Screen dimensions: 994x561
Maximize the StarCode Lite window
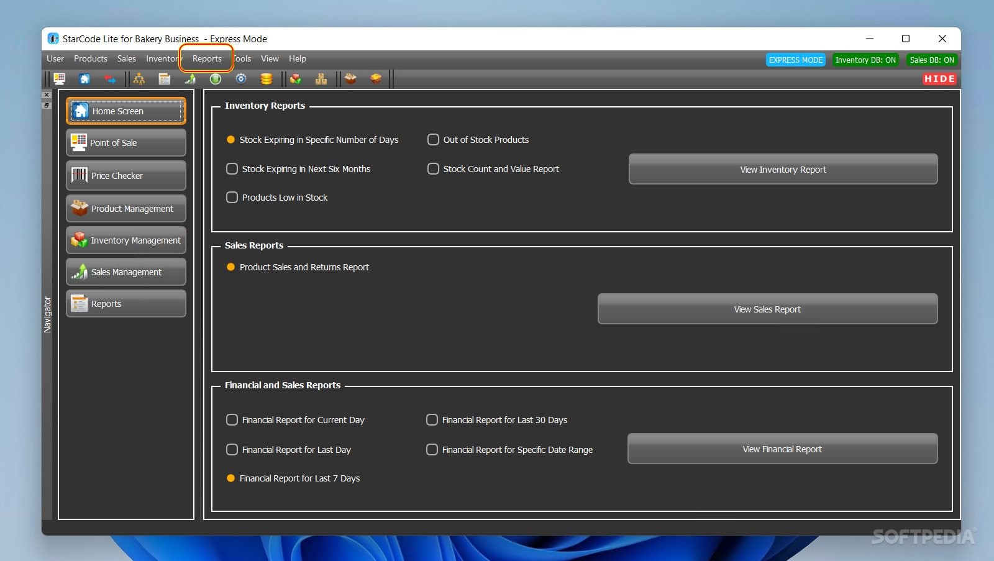pyautogui.click(x=906, y=39)
